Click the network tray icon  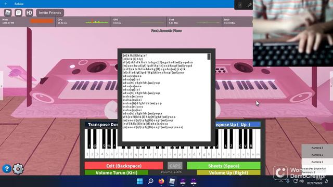[x=296, y=181]
